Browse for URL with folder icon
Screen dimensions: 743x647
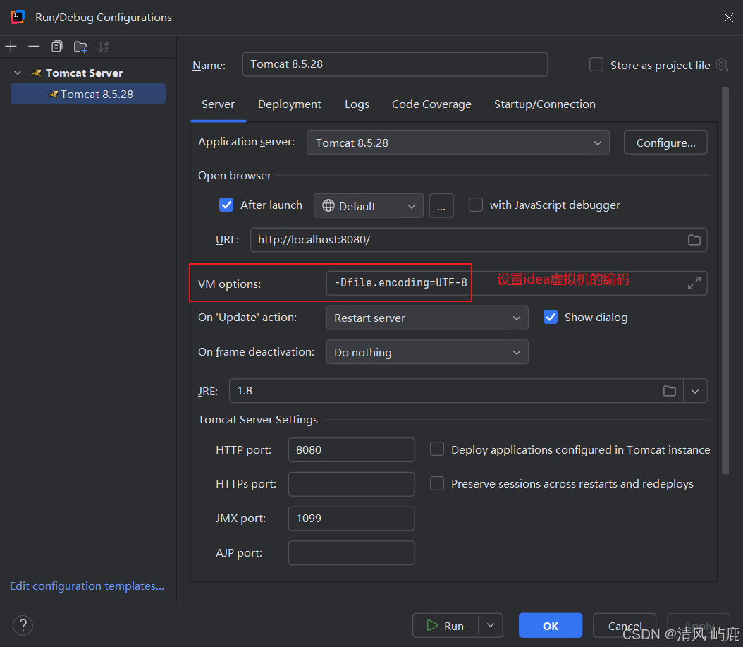point(694,240)
